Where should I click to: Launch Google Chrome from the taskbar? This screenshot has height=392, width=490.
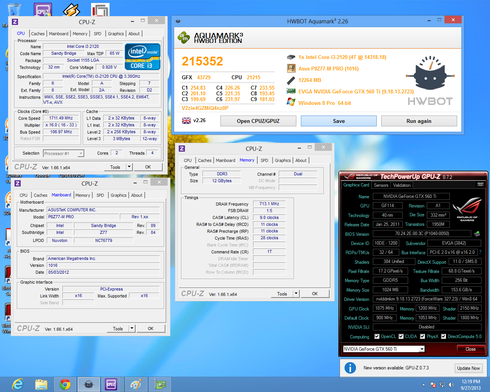tap(65, 384)
